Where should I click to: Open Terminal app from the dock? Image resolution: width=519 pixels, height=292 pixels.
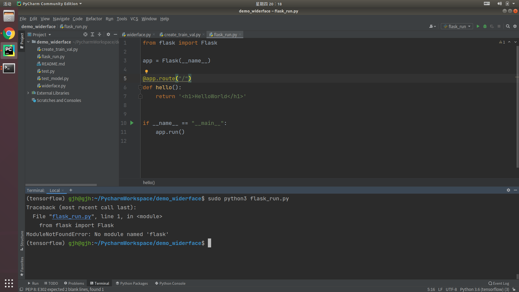coord(9,68)
